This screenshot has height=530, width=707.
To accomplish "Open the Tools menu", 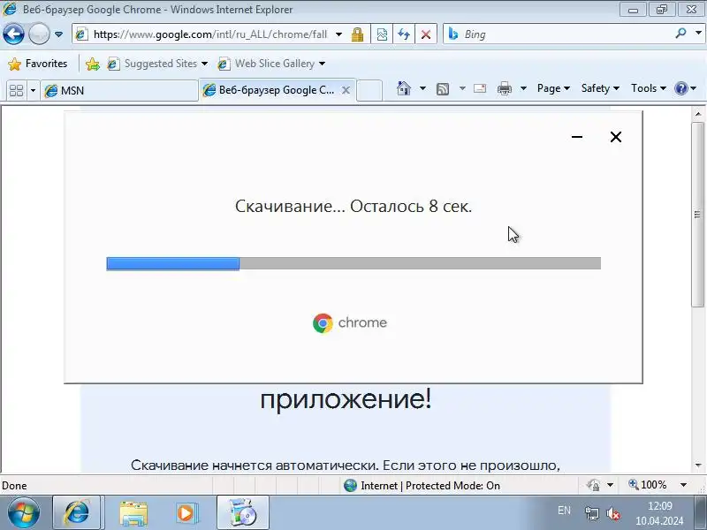I will point(649,88).
